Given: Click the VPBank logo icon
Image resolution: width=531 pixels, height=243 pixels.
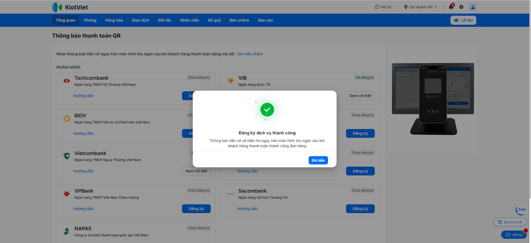Looking at the screenshot, I should [67, 194].
